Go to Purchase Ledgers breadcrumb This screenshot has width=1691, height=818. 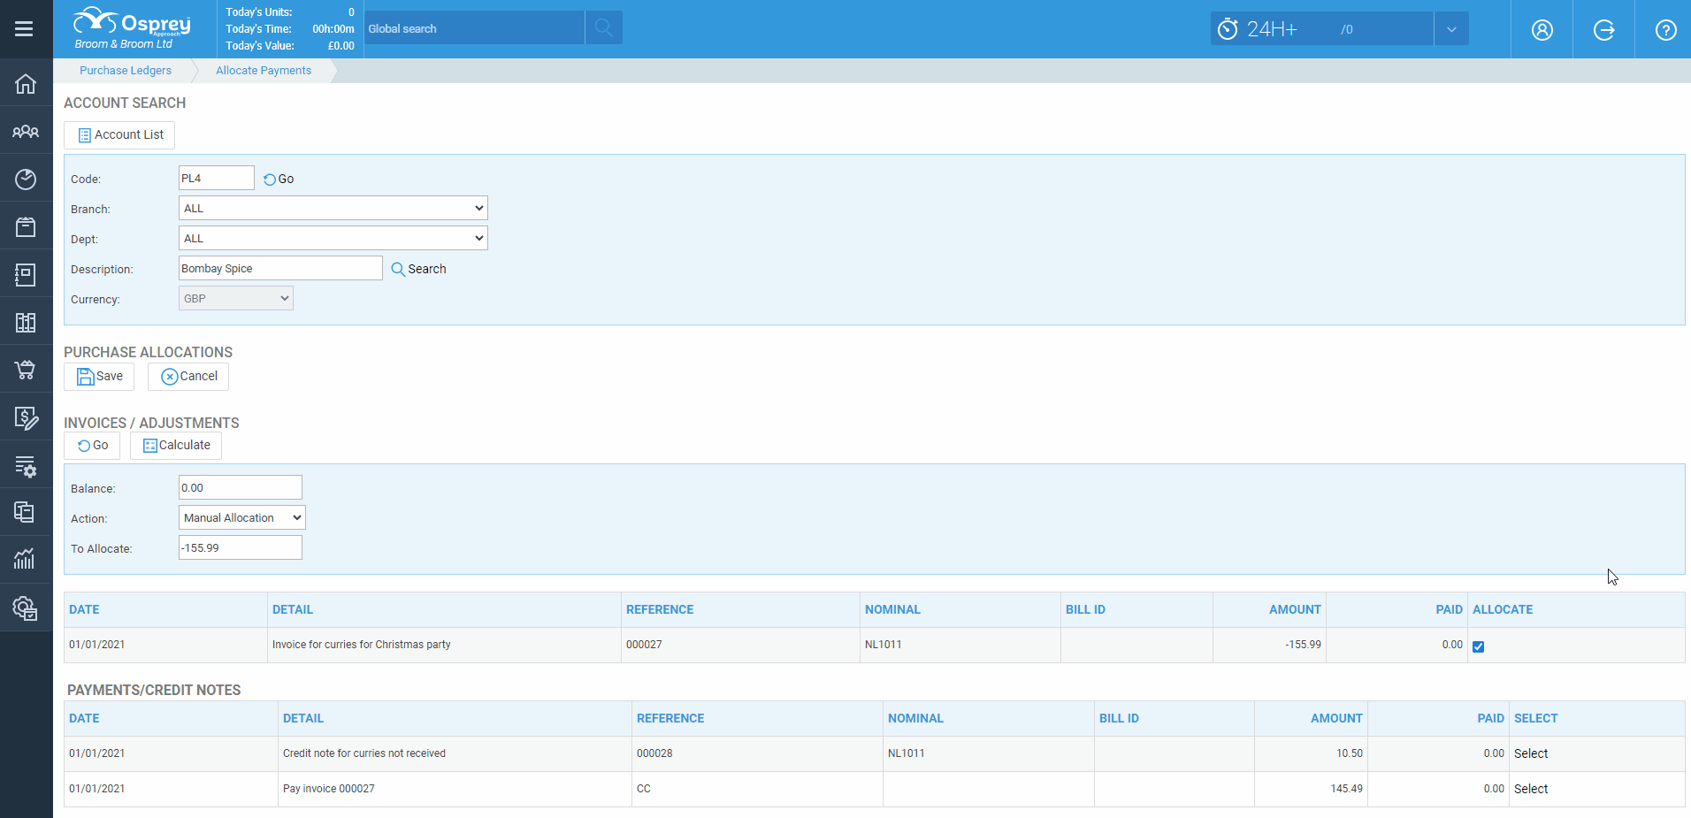[x=126, y=71]
